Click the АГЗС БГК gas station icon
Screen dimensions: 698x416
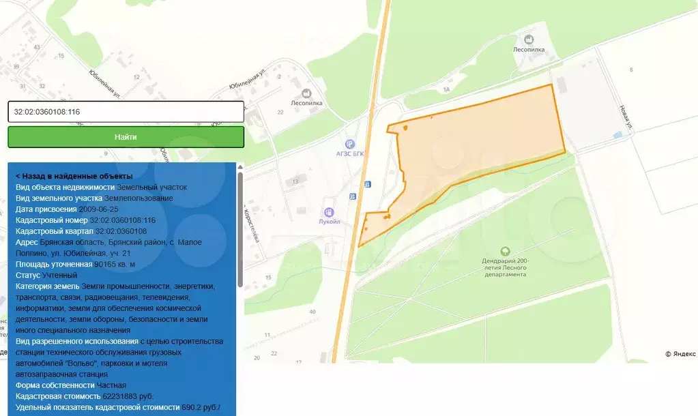pyautogui.click(x=350, y=143)
